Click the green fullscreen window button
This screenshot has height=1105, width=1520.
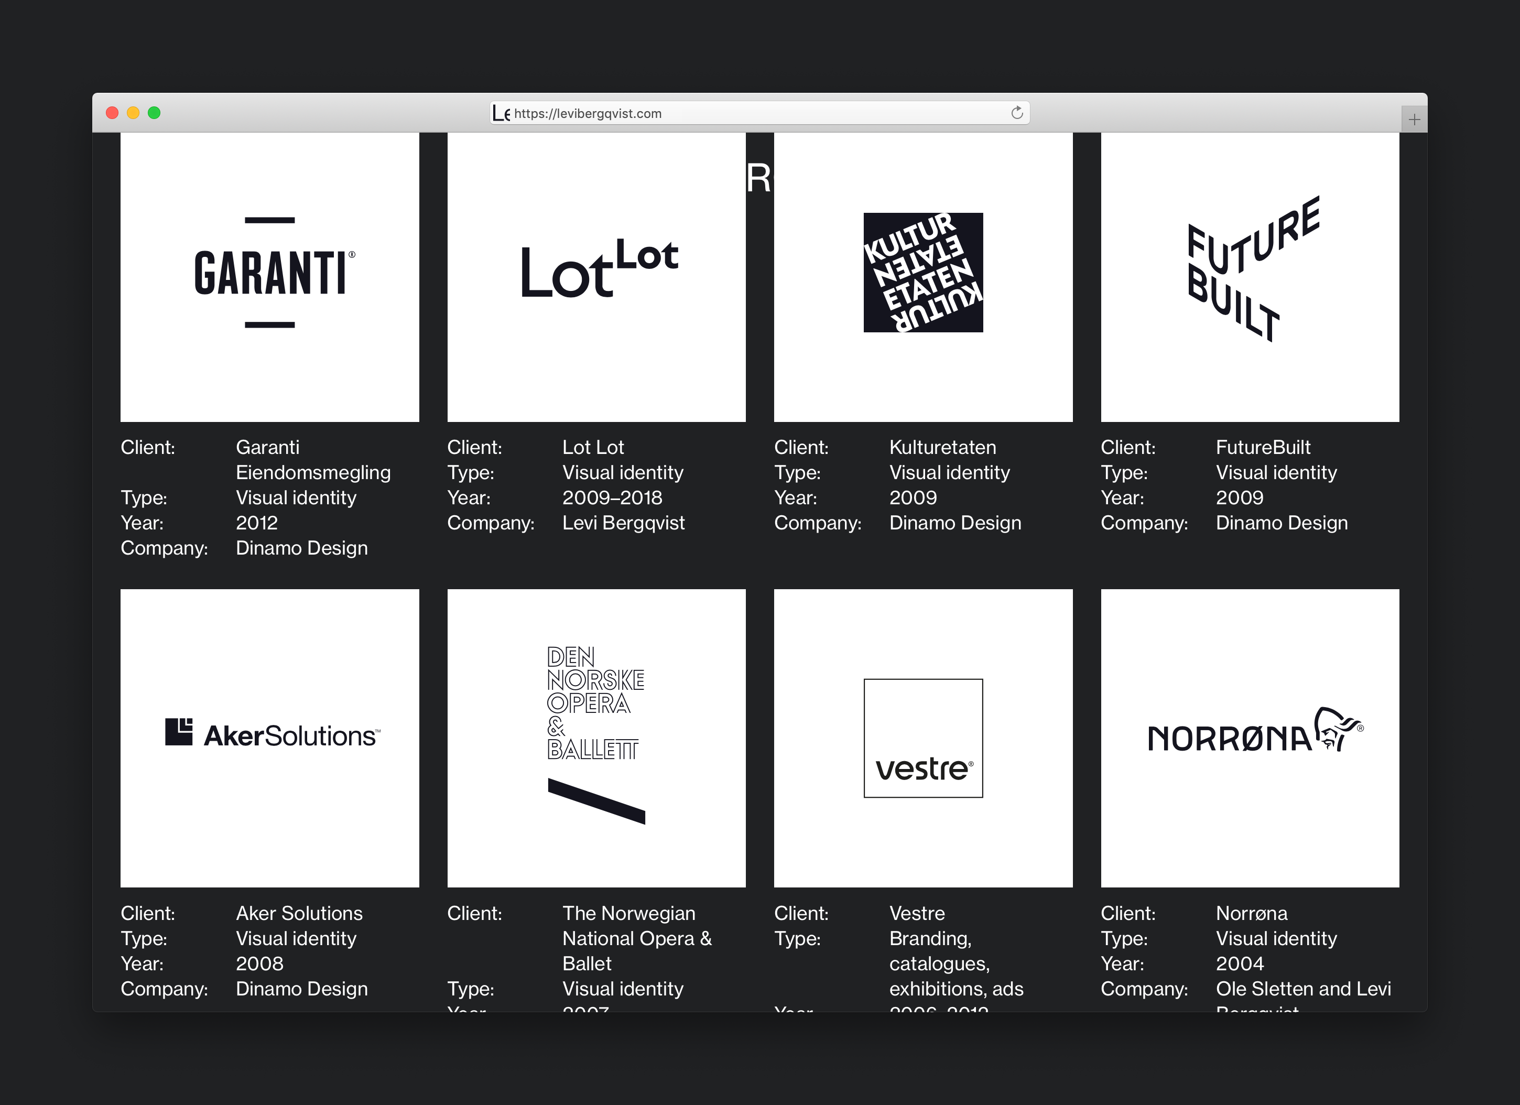click(154, 113)
